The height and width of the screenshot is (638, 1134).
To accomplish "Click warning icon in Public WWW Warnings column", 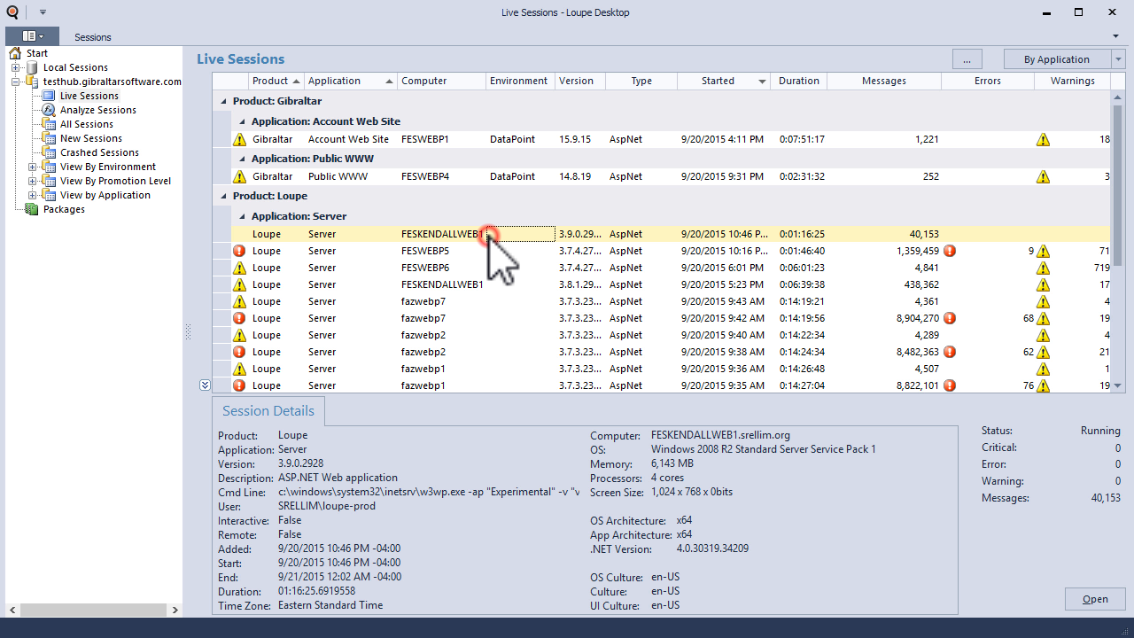I will [1044, 176].
